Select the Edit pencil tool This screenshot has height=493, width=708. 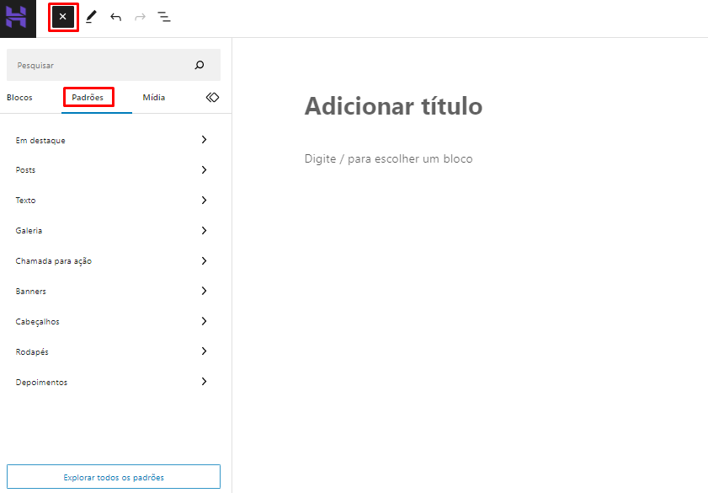click(x=91, y=17)
